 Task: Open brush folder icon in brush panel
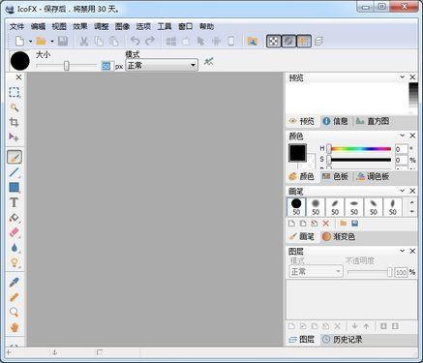pos(343,224)
